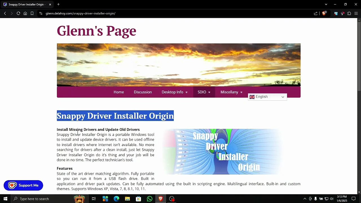This screenshot has height=203, width=361.
Task: Open the notification center
Action: coord(353,199)
